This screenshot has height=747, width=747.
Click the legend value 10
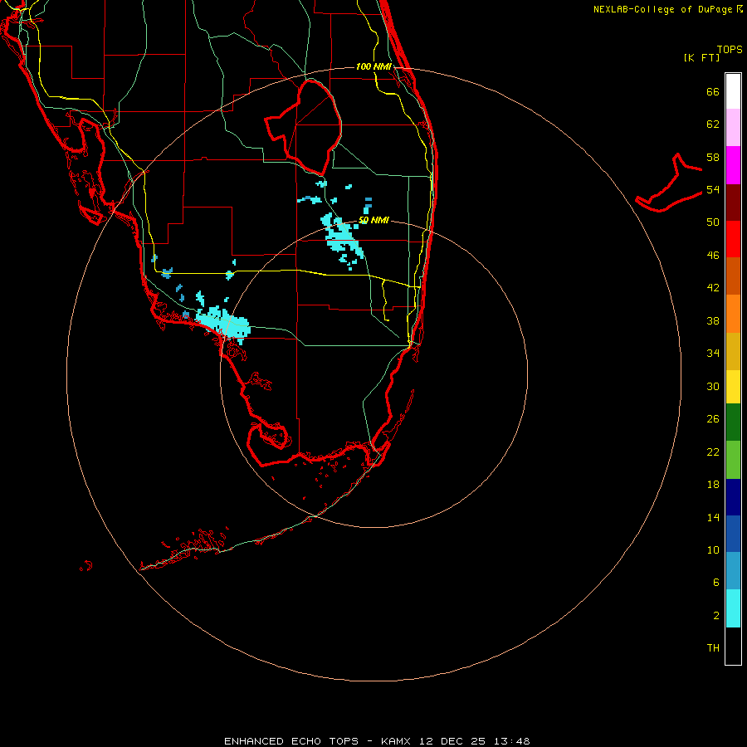(x=713, y=549)
